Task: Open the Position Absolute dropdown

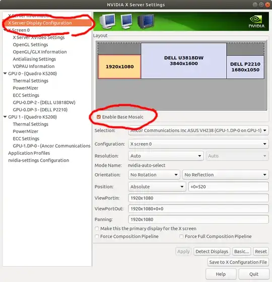Action: pos(157,186)
